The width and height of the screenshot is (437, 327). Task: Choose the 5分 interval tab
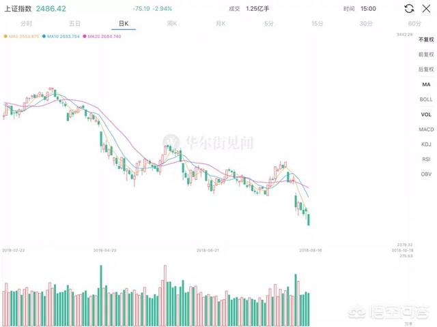(269, 23)
